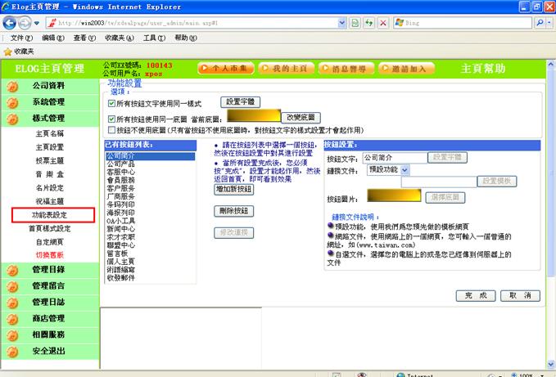
Task: Click the icon beside 公司資料
Action: 13,86
